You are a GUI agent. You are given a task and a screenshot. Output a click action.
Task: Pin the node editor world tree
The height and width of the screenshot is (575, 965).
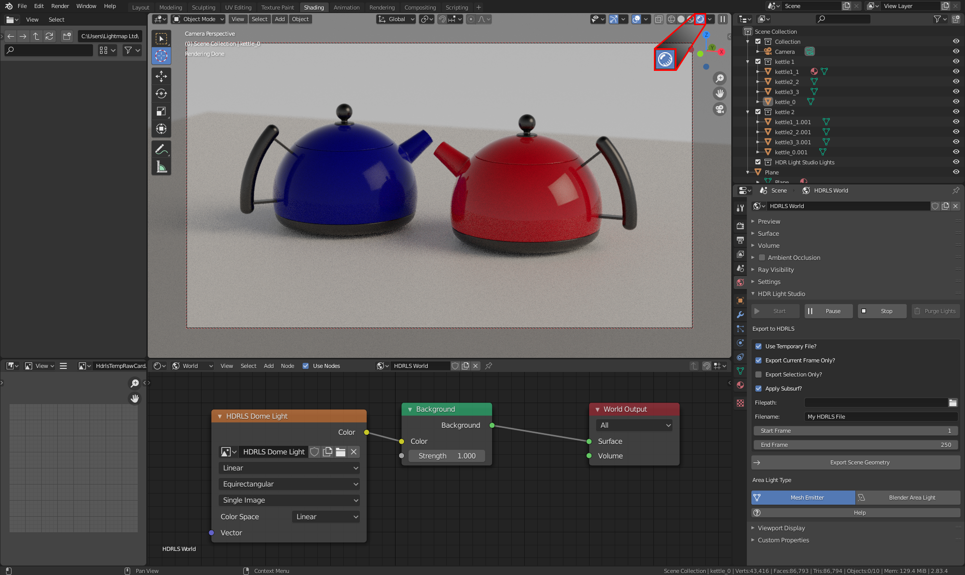[x=489, y=366]
